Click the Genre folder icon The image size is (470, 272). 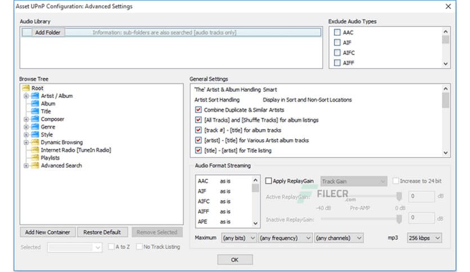(35, 126)
